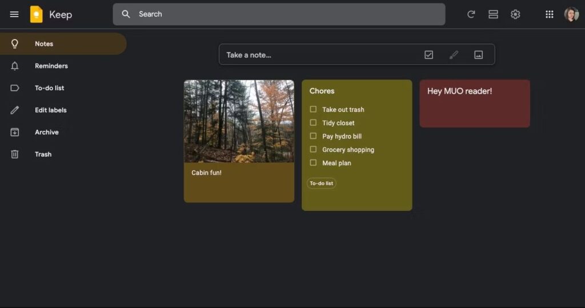Image resolution: width=585 pixels, height=308 pixels.
Task: Create a new list via checkbox icon
Action: (428, 55)
